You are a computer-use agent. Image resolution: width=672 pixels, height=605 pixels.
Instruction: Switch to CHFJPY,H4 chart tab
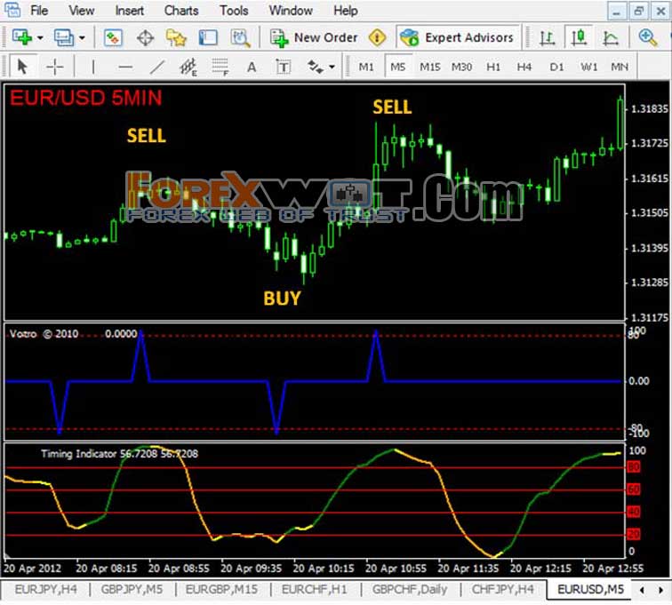[x=503, y=590]
